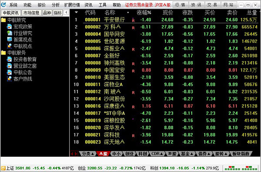Image resolution: width=261 pixels, height=172 pixels.
Task: Open the 首席观点 monitor icon
Action: pos(9,39)
